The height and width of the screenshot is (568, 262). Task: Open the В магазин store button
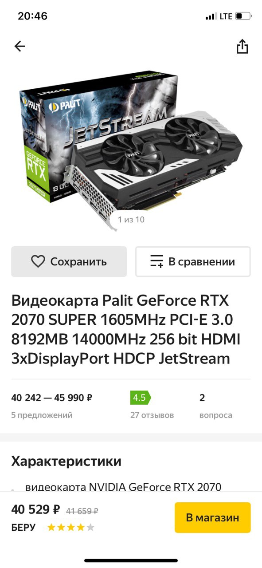(x=213, y=517)
